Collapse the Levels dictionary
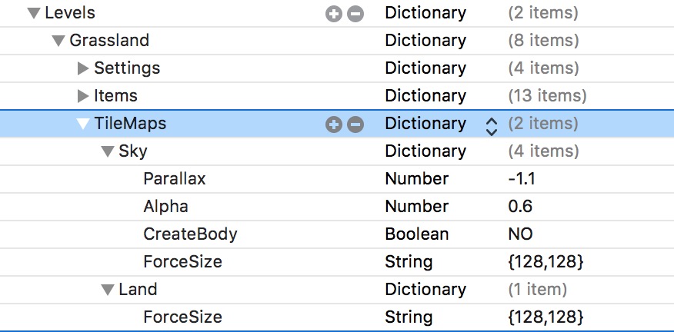 coord(34,13)
